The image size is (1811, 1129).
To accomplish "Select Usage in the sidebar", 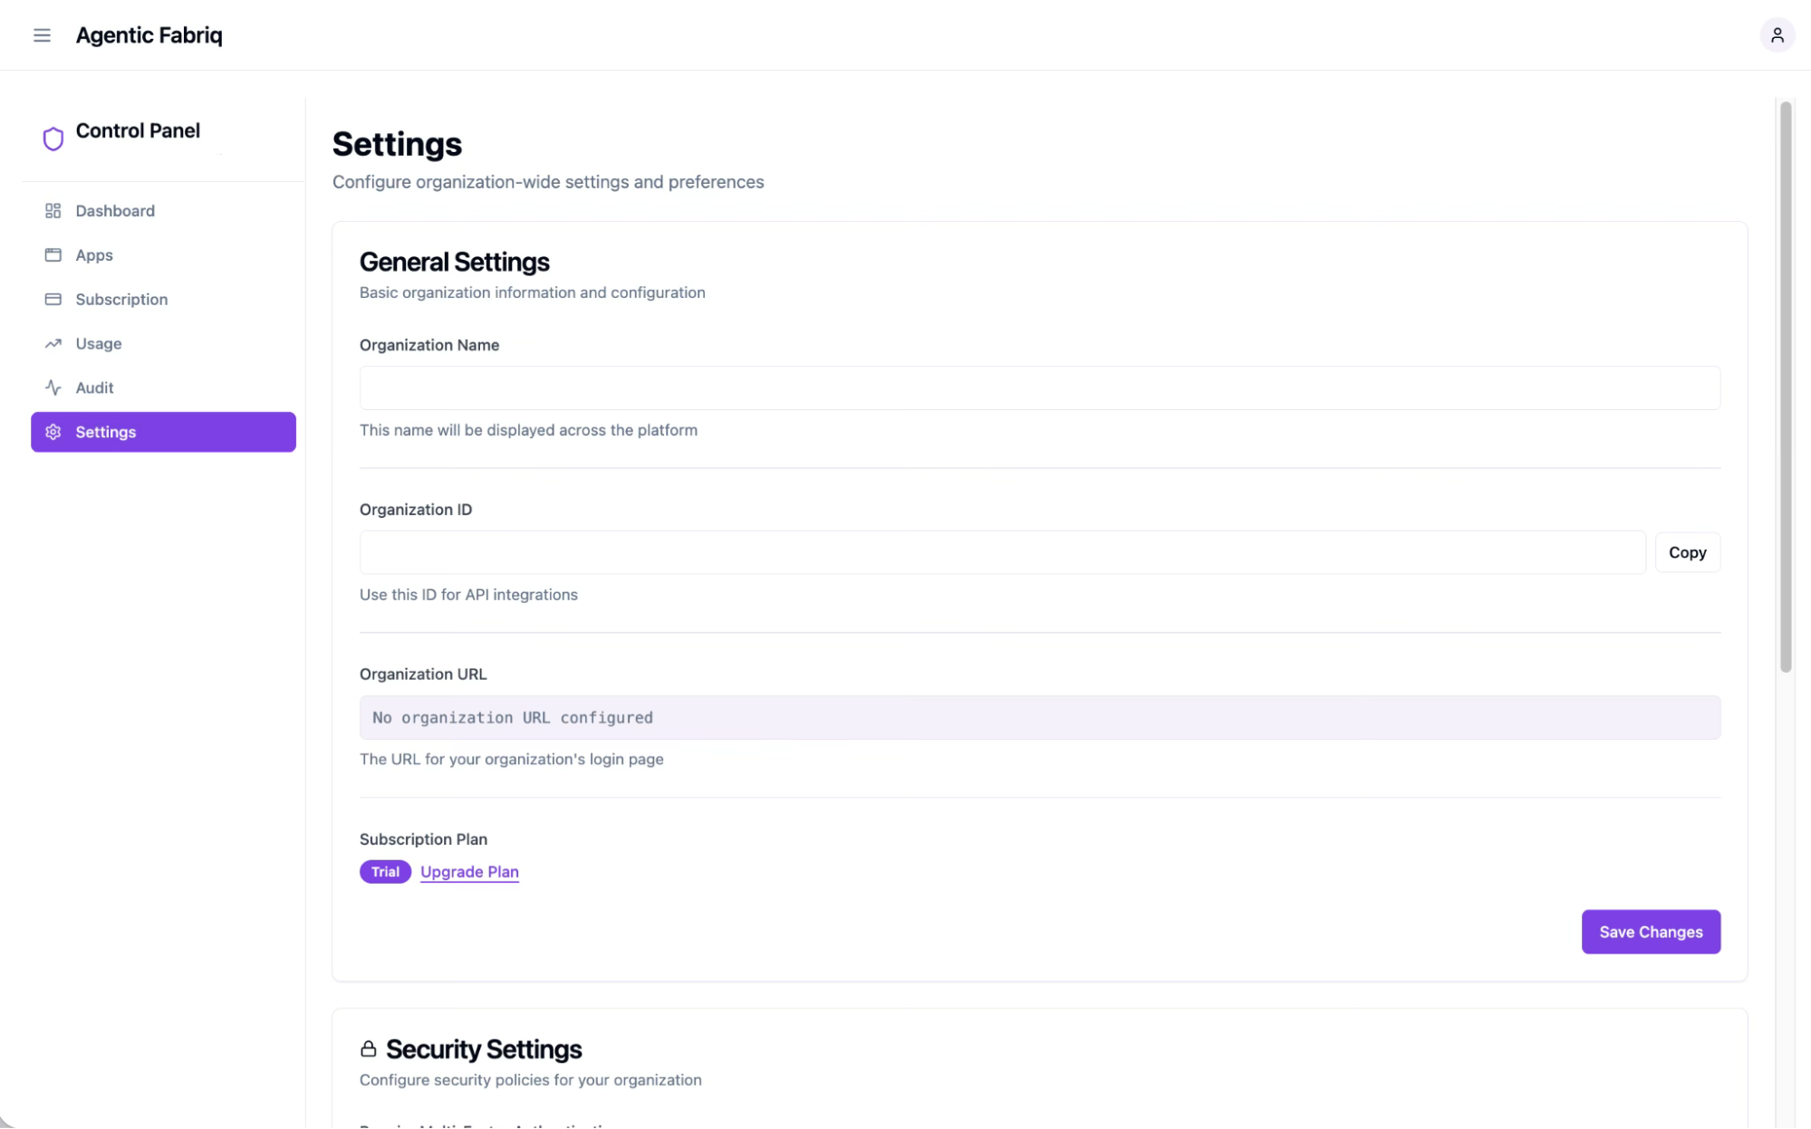I will coord(99,344).
